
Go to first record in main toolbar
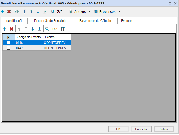(x=25, y=12)
